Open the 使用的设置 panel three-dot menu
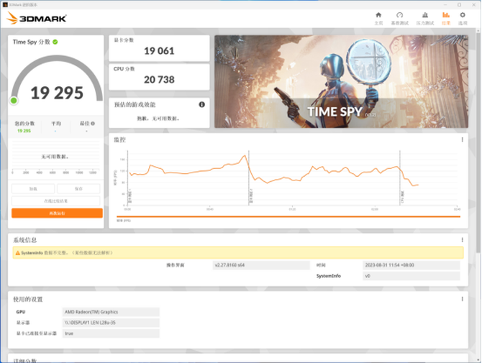The width and height of the screenshot is (482, 363). coord(462,299)
